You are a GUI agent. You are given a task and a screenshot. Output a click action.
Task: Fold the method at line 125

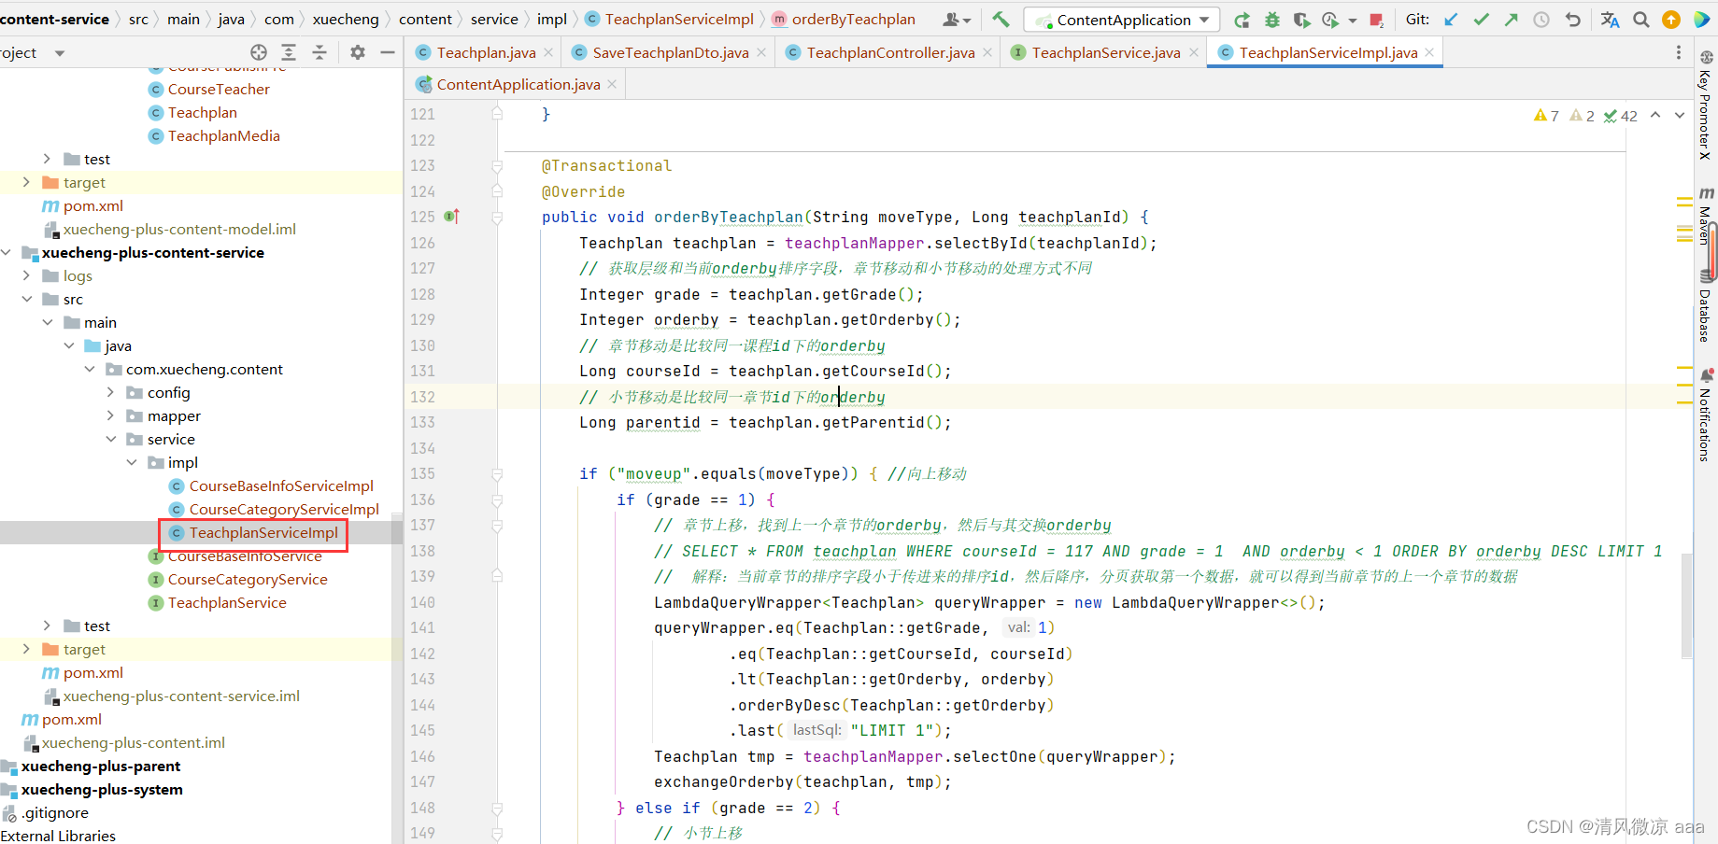497,218
